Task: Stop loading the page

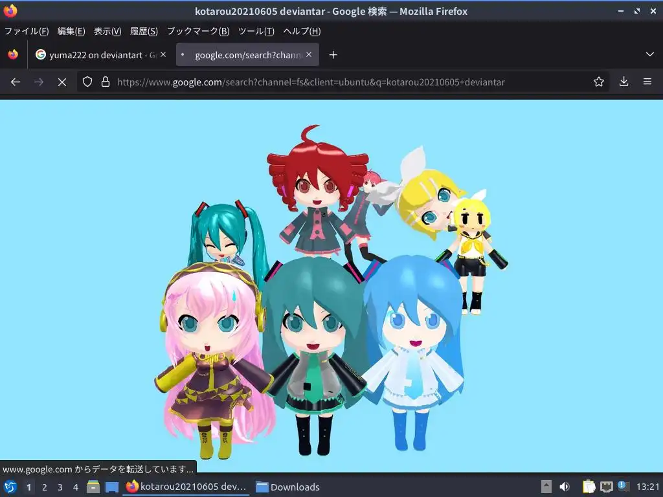Action: pos(62,82)
